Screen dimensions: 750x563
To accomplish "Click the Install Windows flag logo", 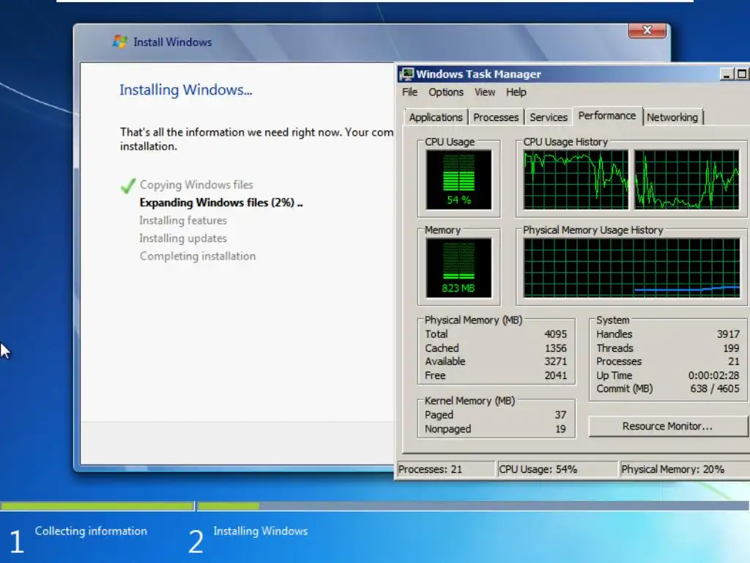I will (x=120, y=42).
